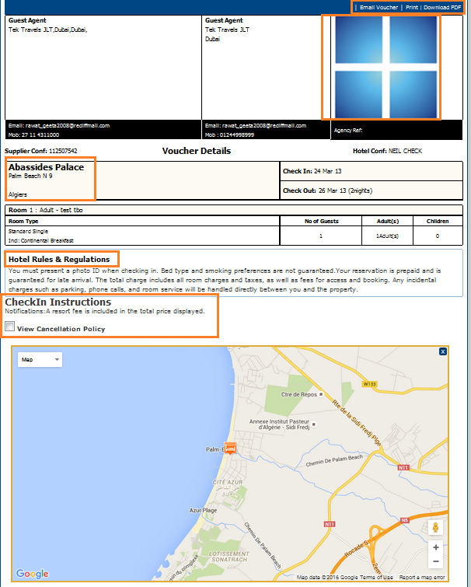Zoom in on the map
This screenshot has width=471, height=587.
click(435, 547)
